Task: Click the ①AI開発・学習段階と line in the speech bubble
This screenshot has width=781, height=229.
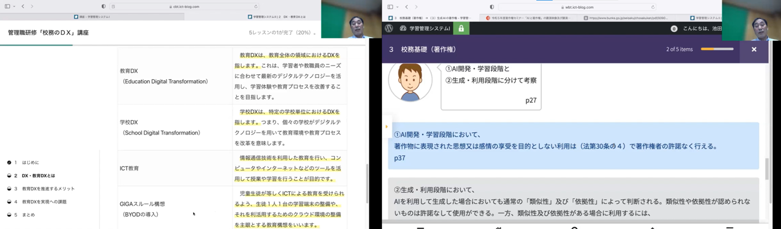Action: [x=477, y=69]
